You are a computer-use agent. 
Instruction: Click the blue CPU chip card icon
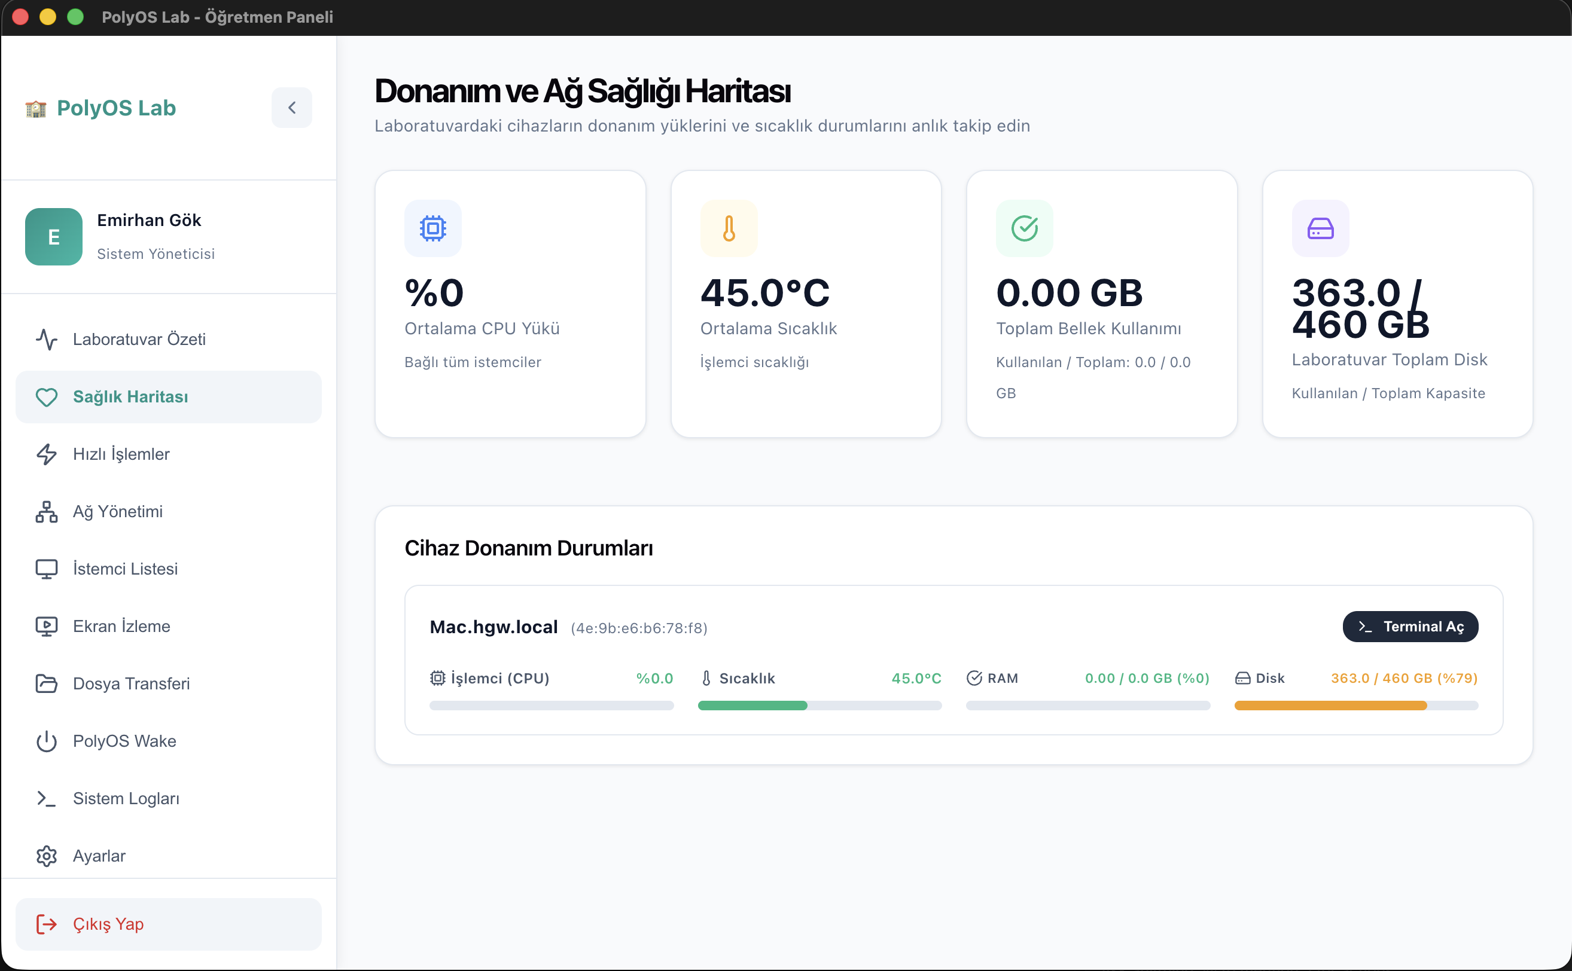[433, 228]
